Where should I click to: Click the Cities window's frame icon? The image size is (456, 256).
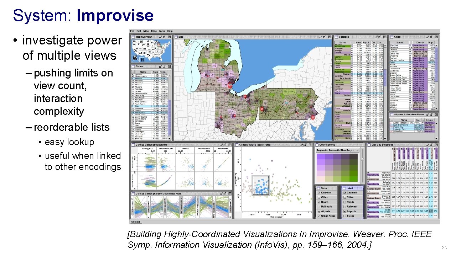point(392,37)
